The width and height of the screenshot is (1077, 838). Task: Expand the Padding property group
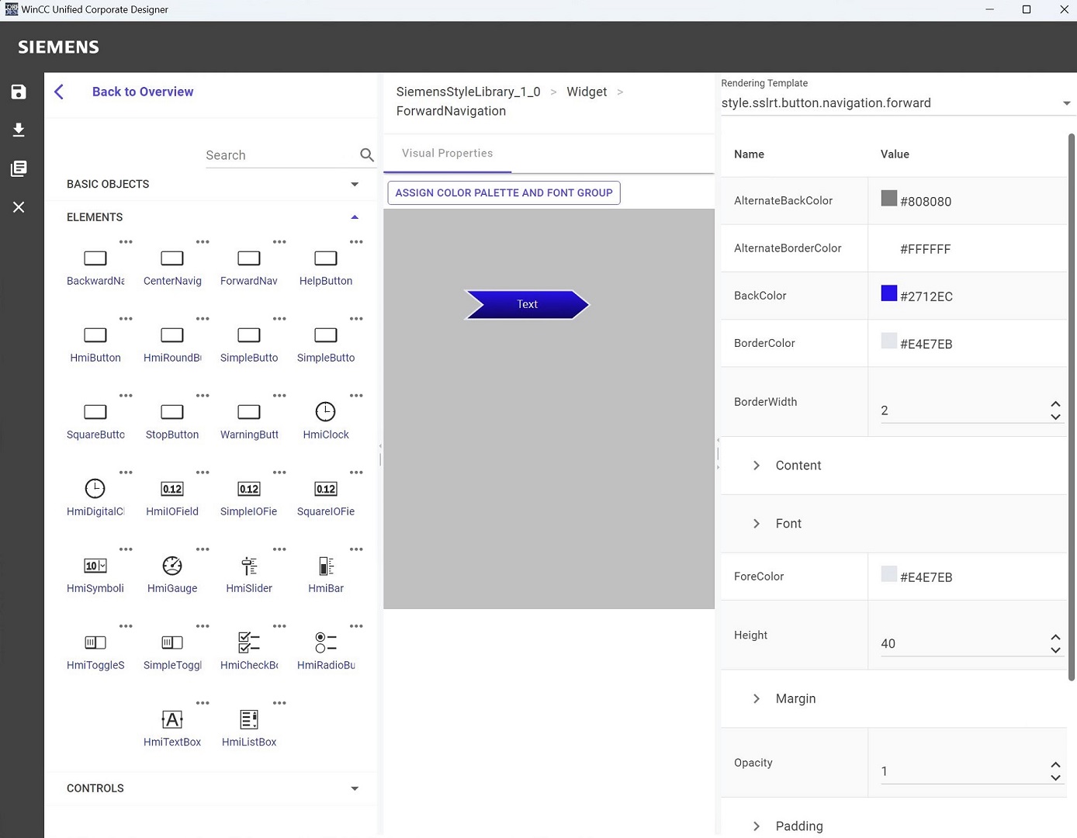coord(757,826)
